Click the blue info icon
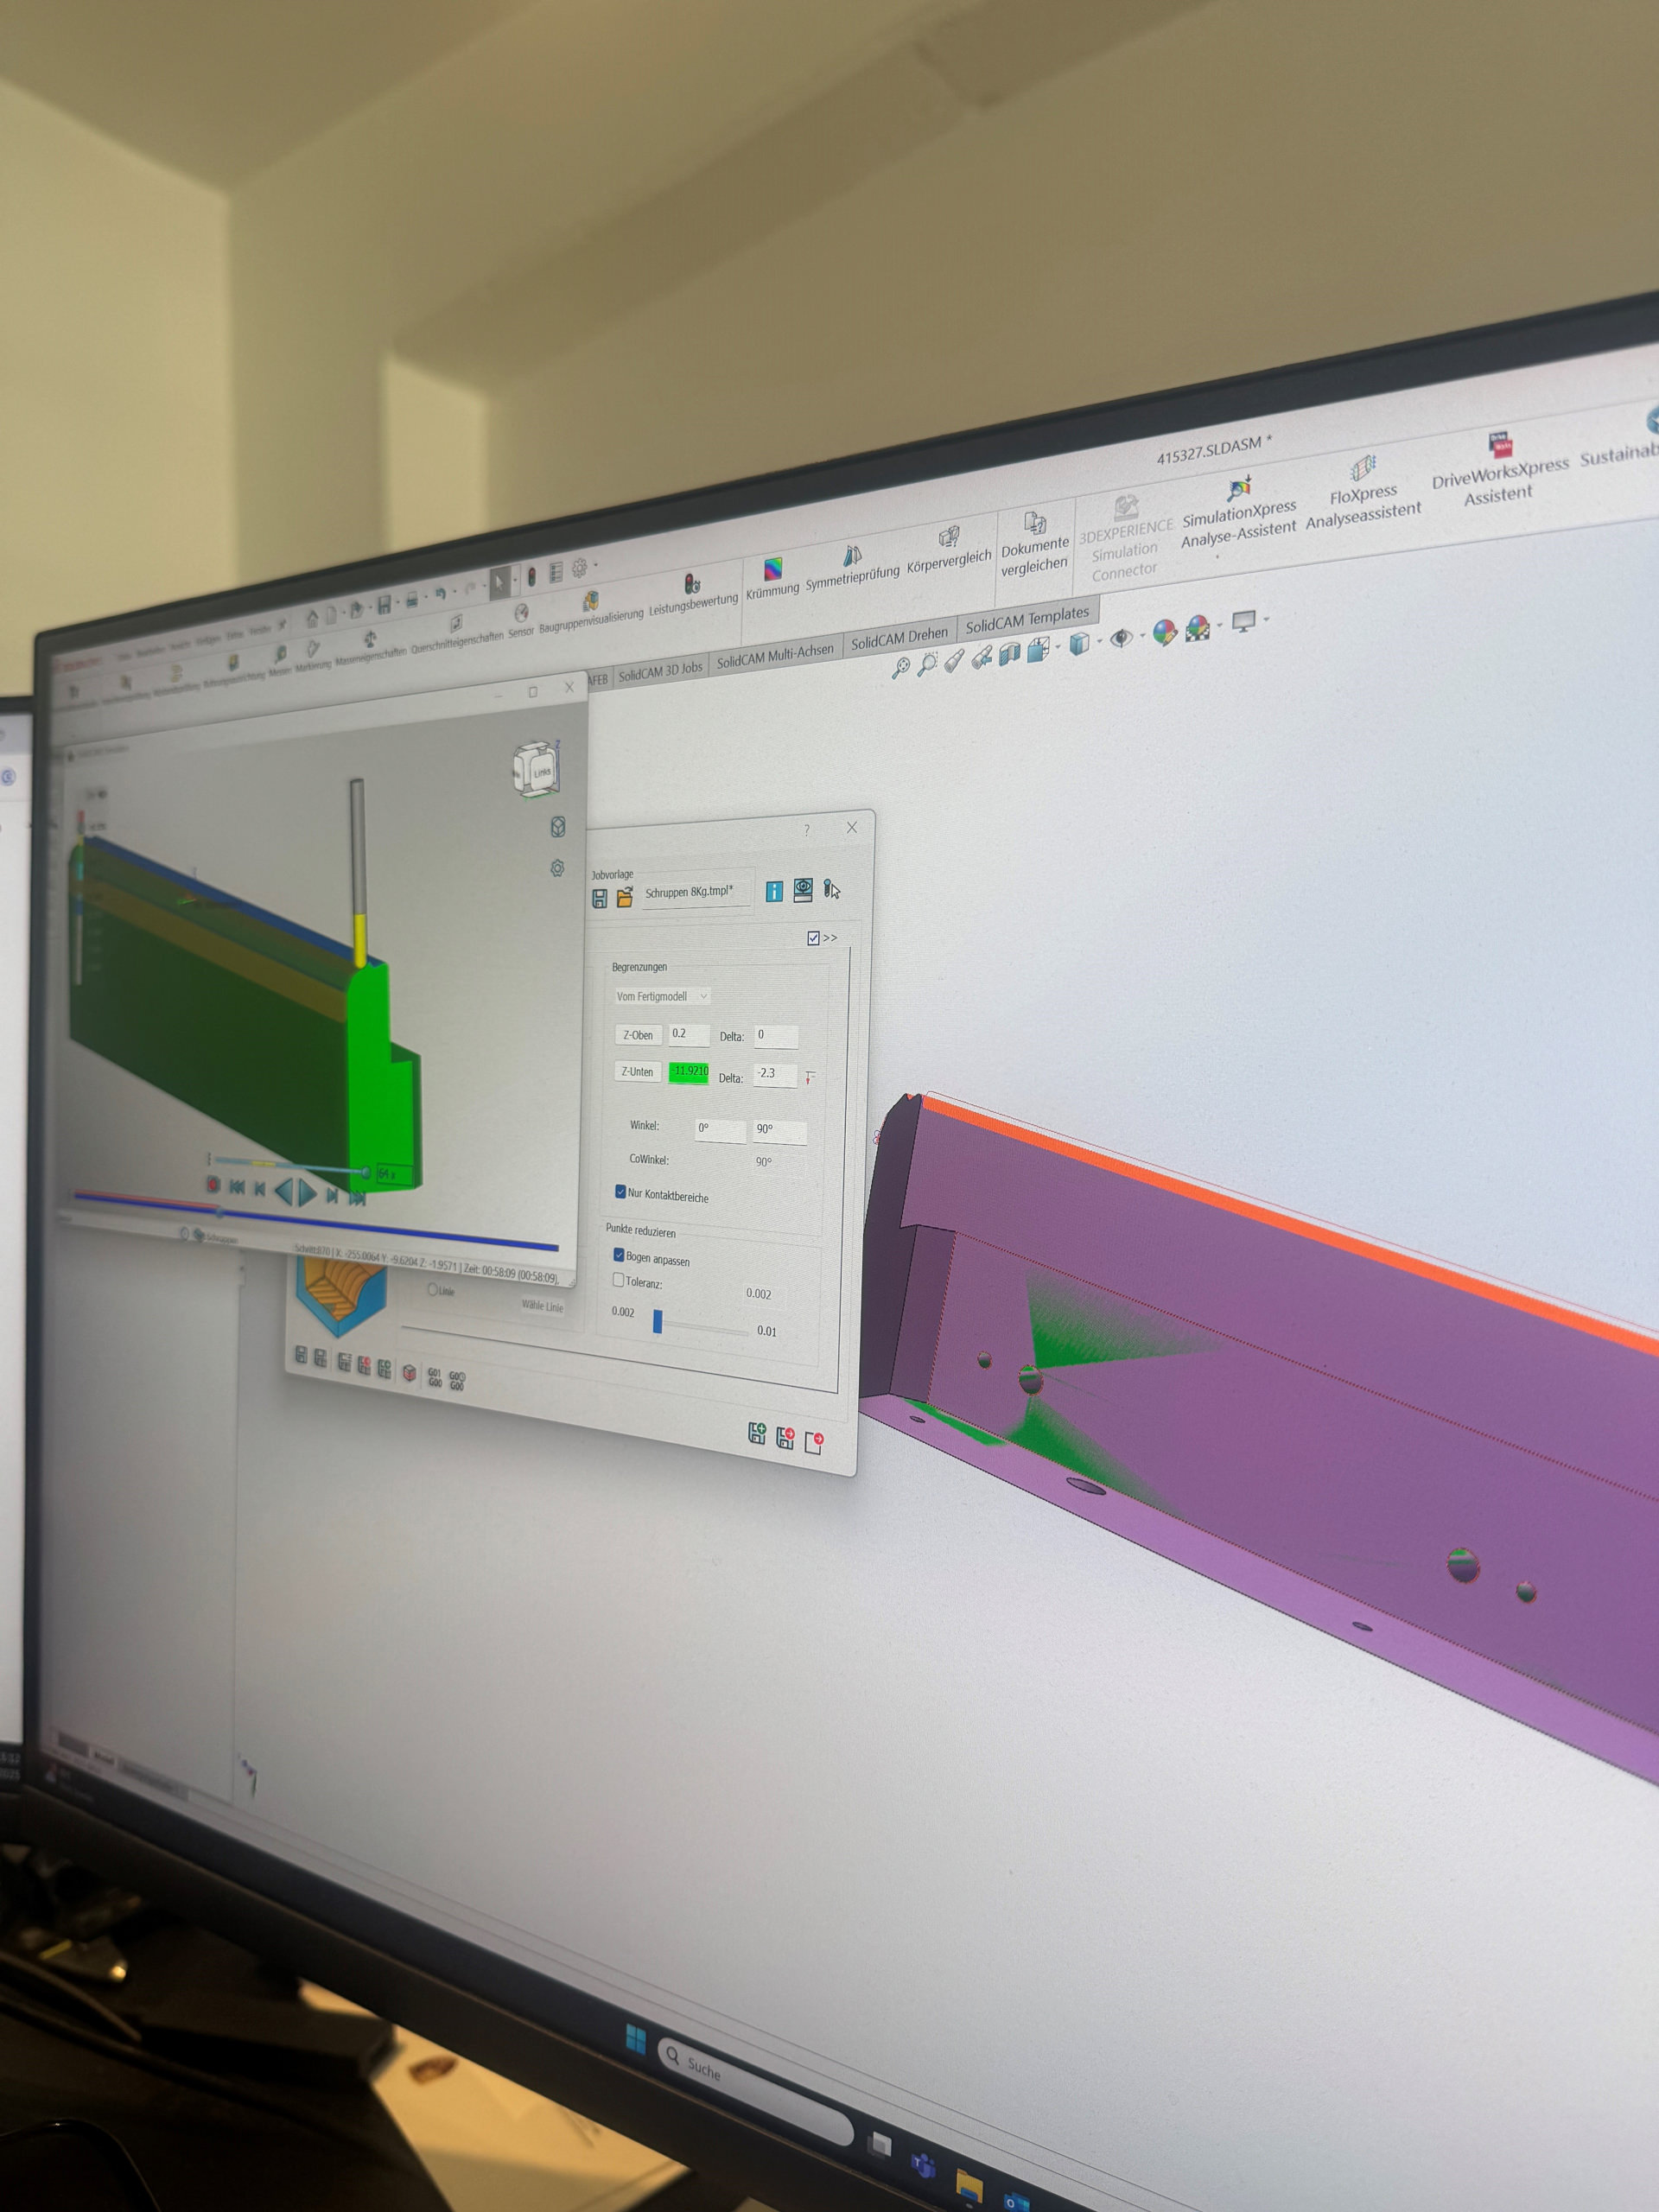Viewport: 1659px width, 2212px height. (x=774, y=891)
